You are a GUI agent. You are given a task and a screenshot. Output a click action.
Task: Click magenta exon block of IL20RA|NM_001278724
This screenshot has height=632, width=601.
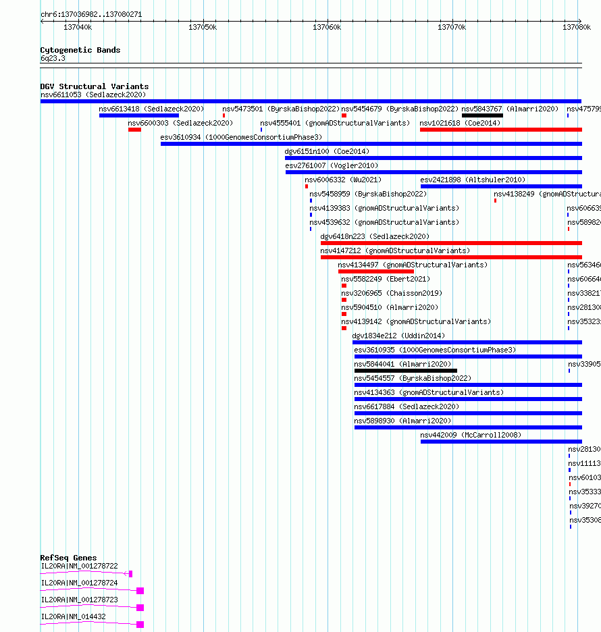click(140, 591)
